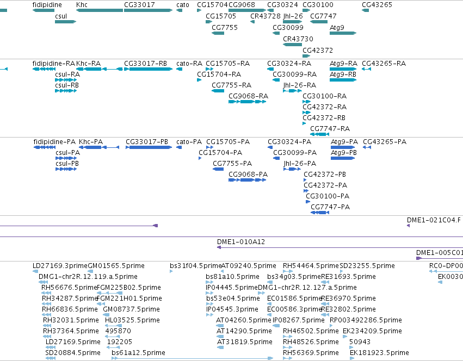Click the HL03525.5prime EST feature
This screenshot has height=361, width=463.
(x=113, y=326)
